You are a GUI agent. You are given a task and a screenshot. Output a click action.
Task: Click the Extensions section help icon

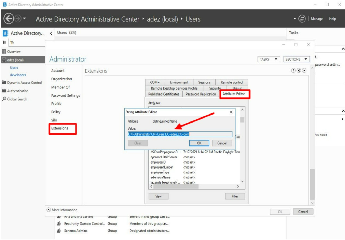tap(293, 71)
